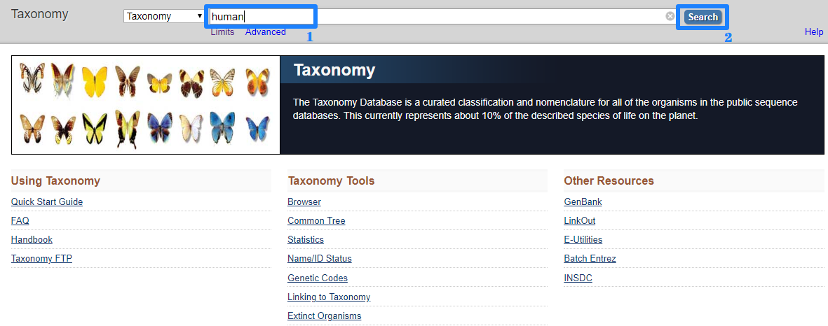
Task: Open Name/ID Status tool
Action: click(x=320, y=259)
